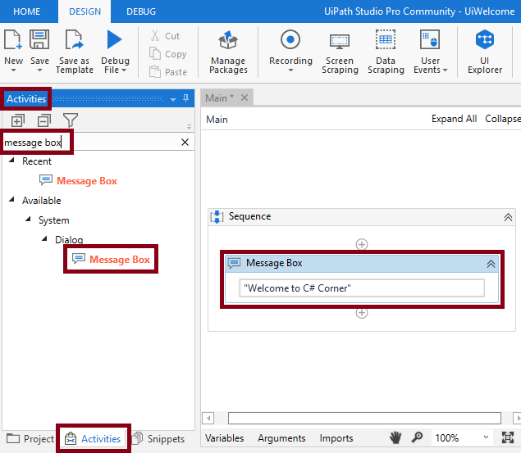Click Expand All in designer
Image resolution: width=521 pixels, height=453 pixels.
[x=454, y=119]
